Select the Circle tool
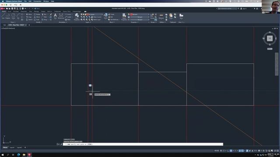This screenshot has height=157, width=280. pos(14,16)
